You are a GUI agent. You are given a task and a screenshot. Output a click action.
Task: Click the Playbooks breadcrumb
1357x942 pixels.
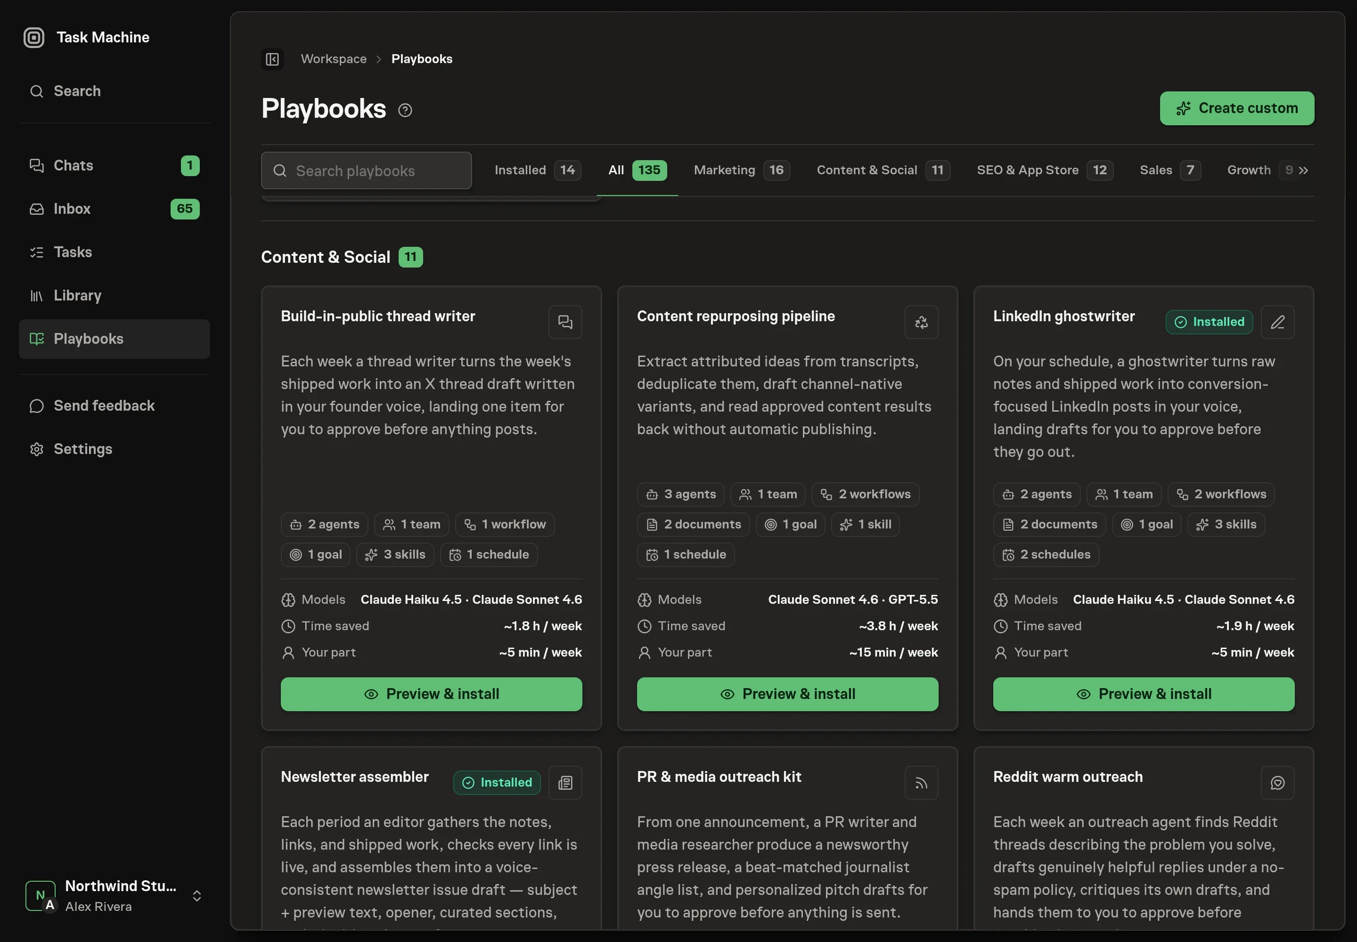[x=422, y=59]
